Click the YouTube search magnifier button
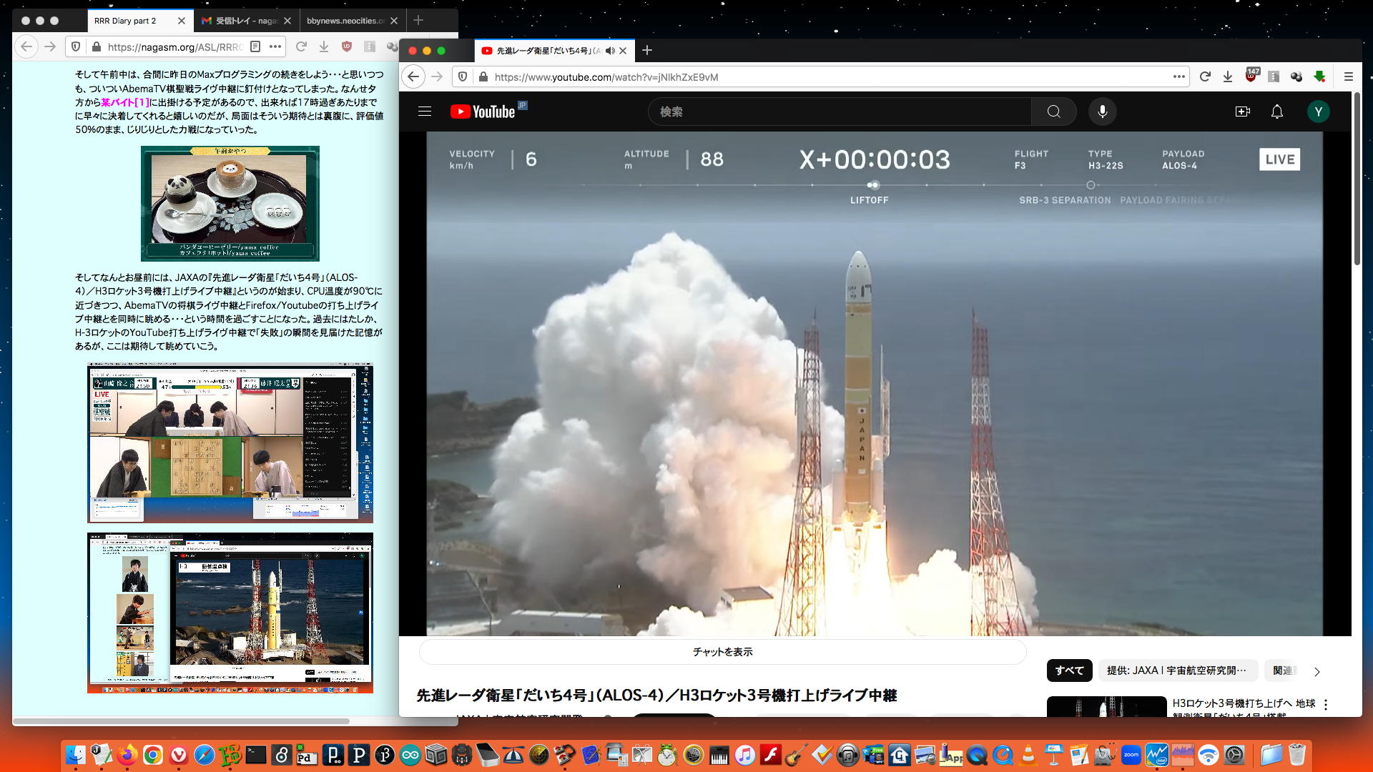The width and height of the screenshot is (1373, 772). pyautogui.click(x=1053, y=112)
